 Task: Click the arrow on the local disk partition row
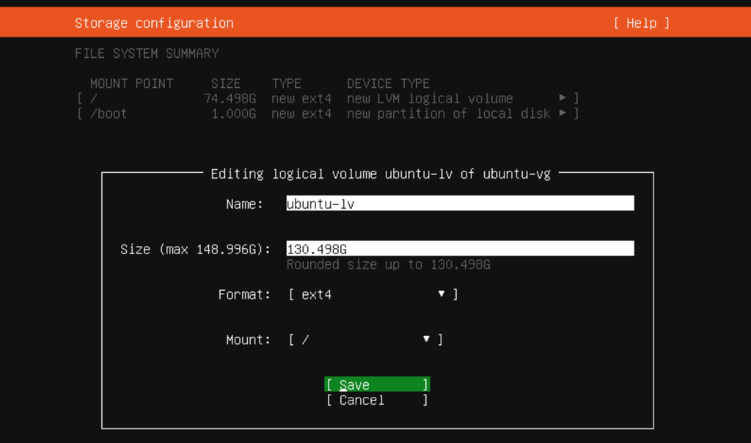(563, 113)
